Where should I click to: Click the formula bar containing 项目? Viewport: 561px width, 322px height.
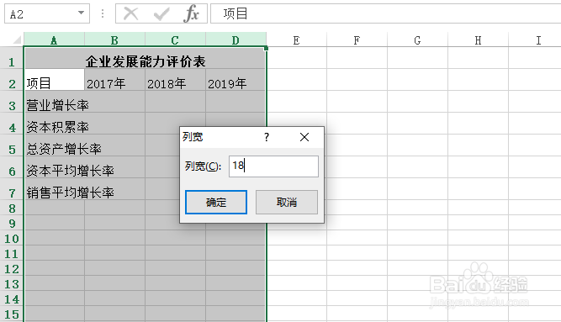[x=386, y=14]
